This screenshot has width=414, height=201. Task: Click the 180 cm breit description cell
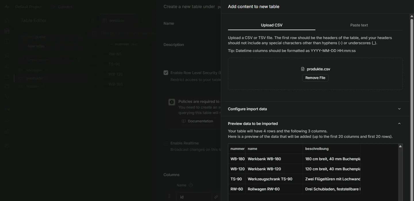[331, 159]
